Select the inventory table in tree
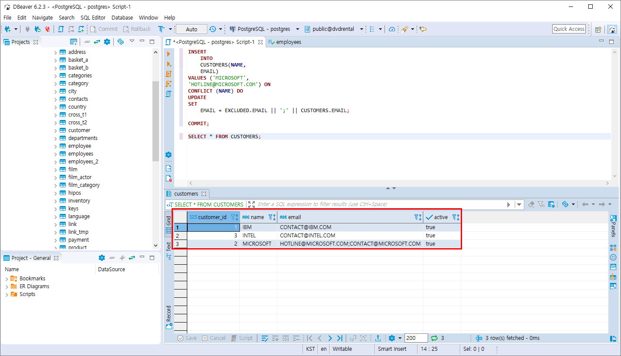621x356 pixels. [x=79, y=201]
